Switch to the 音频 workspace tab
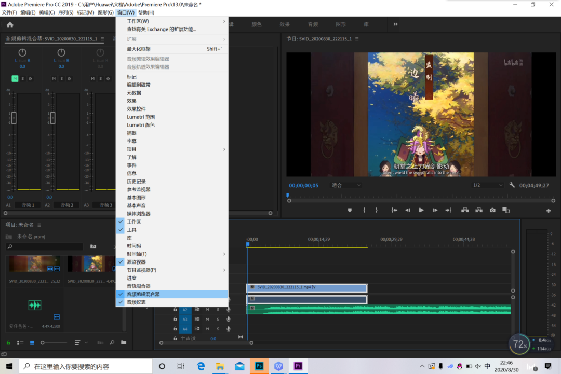The height and width of the screenshot is (374, 561). (x=313, y=24)
